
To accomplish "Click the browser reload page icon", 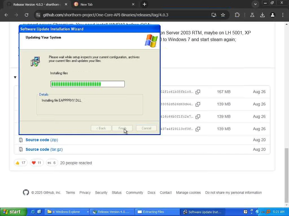I will tap(27, 15).
